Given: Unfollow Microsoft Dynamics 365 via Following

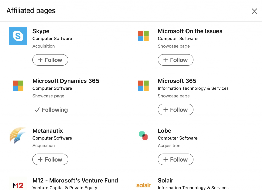Looking at the screenshot, I should click(x=51, y=110).
